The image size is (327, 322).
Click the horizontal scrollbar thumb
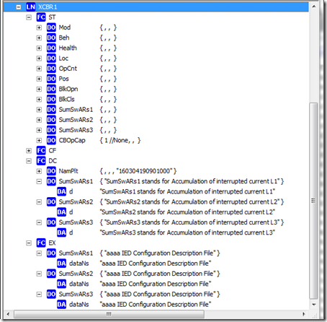coord(109,314)
